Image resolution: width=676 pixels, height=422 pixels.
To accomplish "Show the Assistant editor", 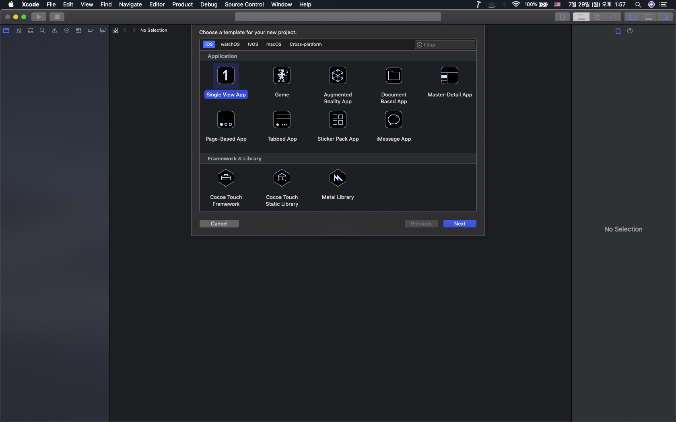I will [597, 17].
